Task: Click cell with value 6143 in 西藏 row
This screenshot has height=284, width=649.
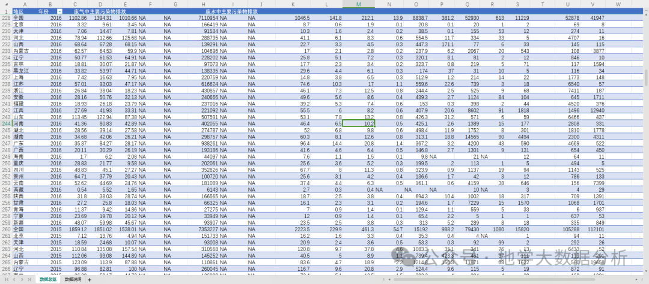Action: coord(204,189)
